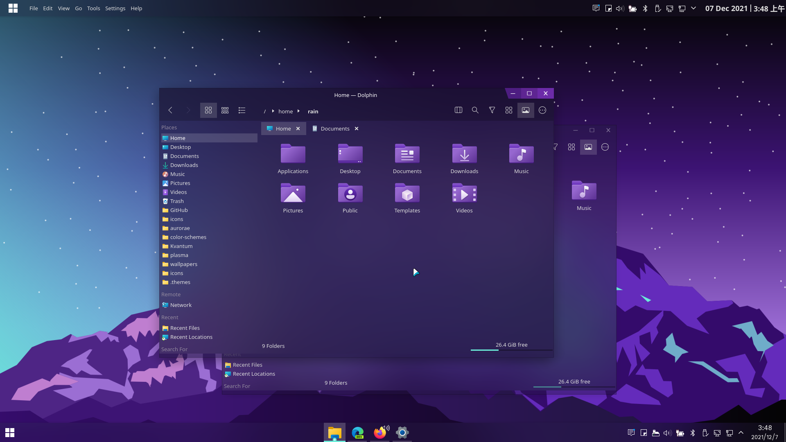Open plasma bookmark in Places panel
786x442 pixels.
[209, 255]
